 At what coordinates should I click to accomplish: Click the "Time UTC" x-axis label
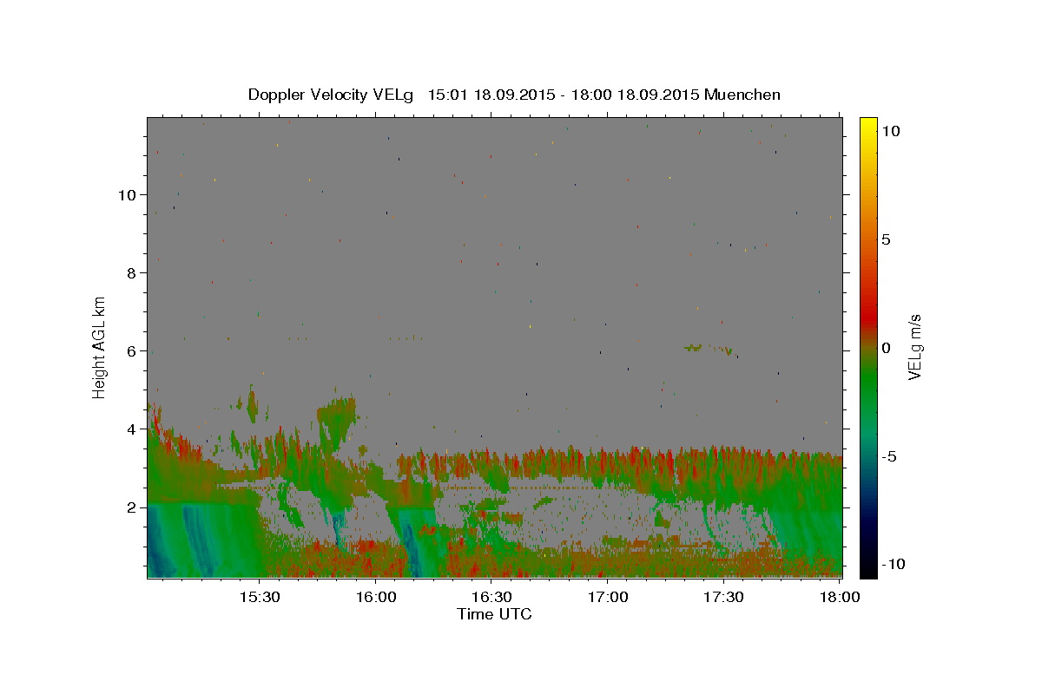[x=494, y=614]
